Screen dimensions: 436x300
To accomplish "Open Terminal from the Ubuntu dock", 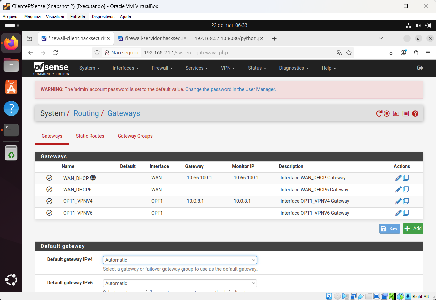I will [11, 130].
